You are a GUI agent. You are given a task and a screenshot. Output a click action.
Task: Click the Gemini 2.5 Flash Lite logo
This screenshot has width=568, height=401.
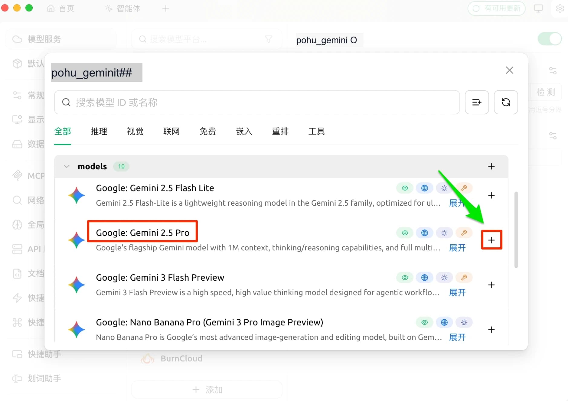77,195
